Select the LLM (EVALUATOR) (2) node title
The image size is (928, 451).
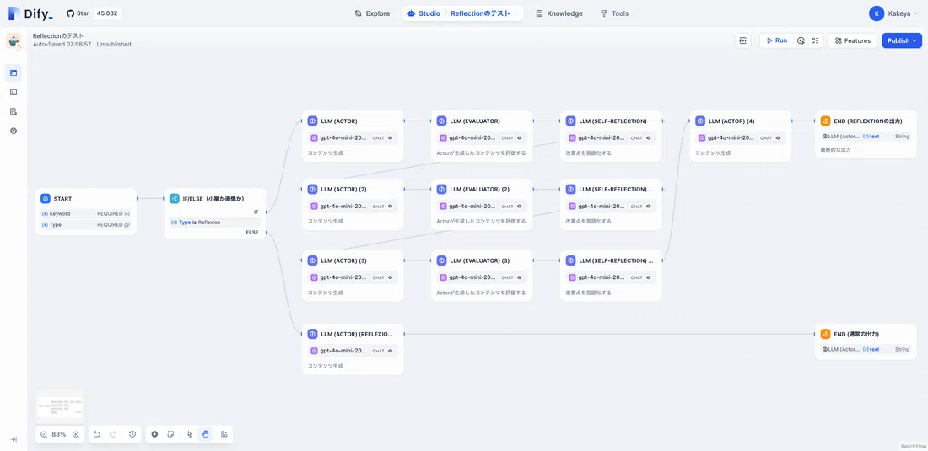(480, 189)
